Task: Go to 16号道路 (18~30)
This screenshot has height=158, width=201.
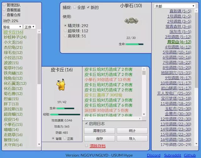Action: [x=176, y=139]
